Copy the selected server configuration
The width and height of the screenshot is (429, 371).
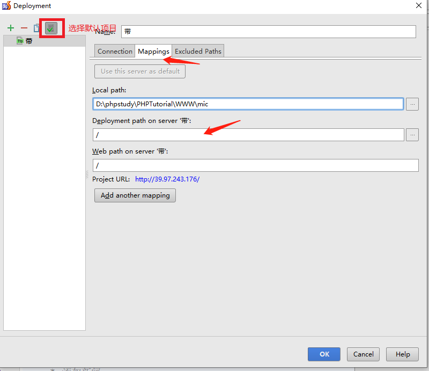click(36, 28)
